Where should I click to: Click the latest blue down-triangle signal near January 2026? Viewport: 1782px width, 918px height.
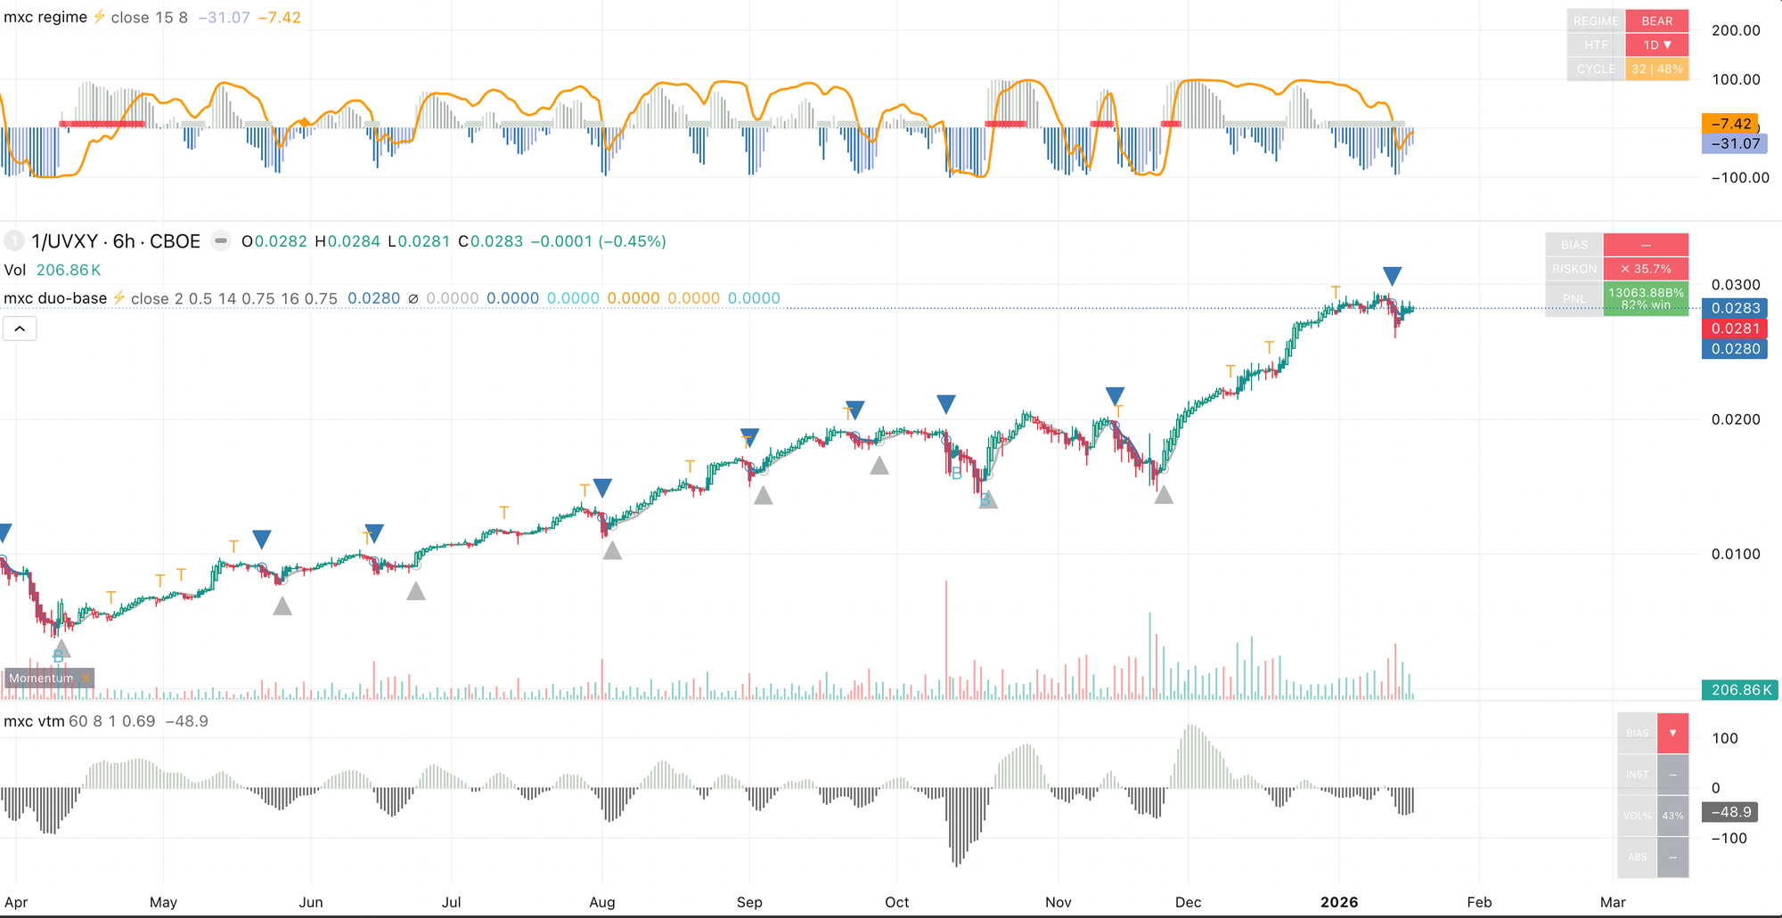tap(1392, 275)
